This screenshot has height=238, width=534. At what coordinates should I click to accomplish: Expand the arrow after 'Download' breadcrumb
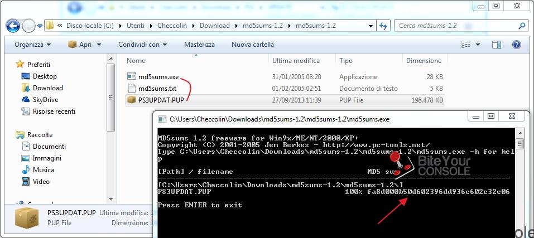click(236, 26)
